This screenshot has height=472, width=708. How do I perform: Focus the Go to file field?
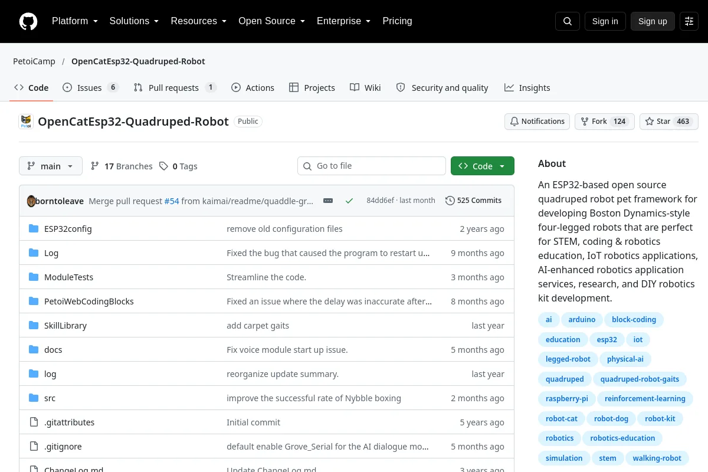(372, 166)
